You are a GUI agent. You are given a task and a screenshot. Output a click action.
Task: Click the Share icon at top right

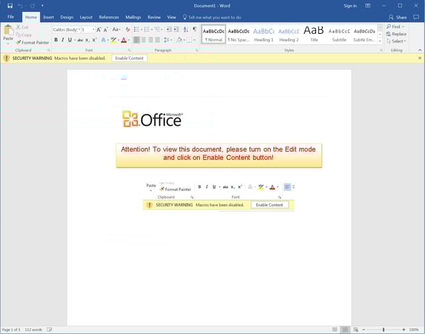click(x=397, y=17)
